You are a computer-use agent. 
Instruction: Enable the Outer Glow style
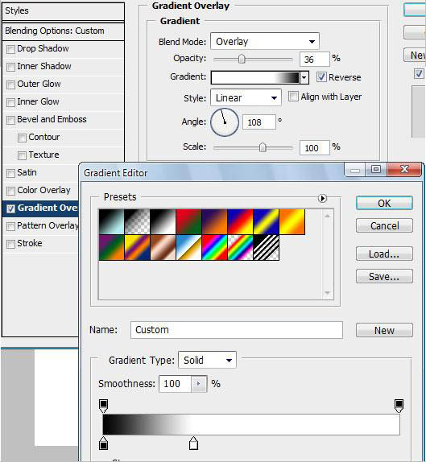(10, 85)
